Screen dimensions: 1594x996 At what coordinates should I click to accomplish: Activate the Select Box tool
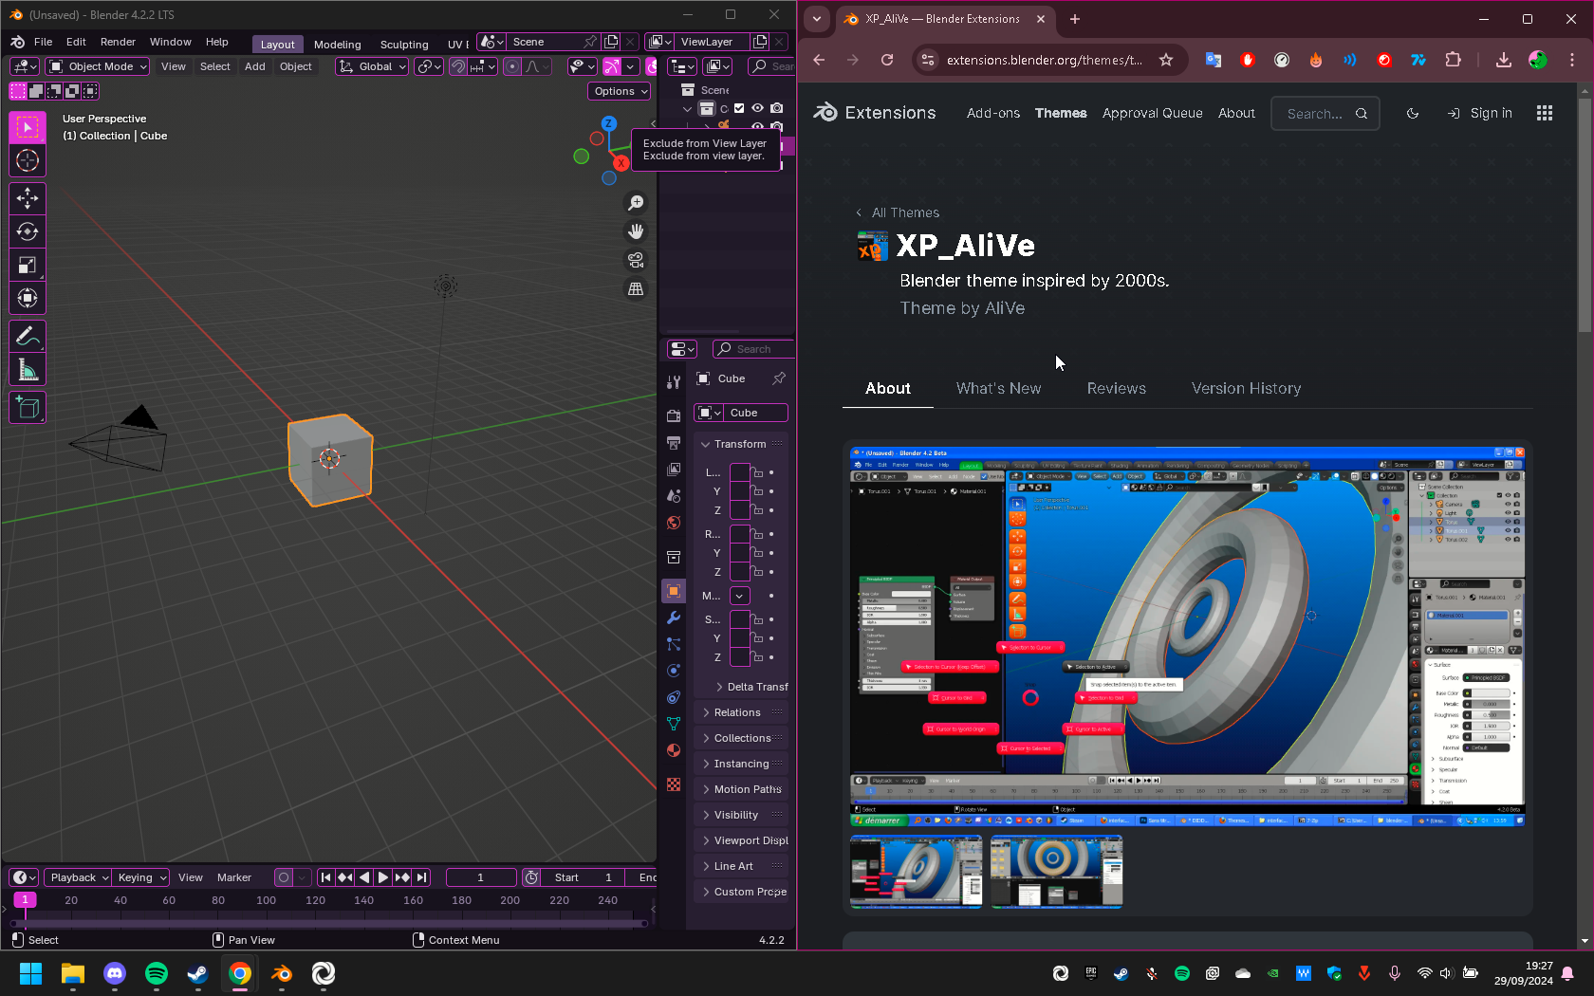[28, 127]
